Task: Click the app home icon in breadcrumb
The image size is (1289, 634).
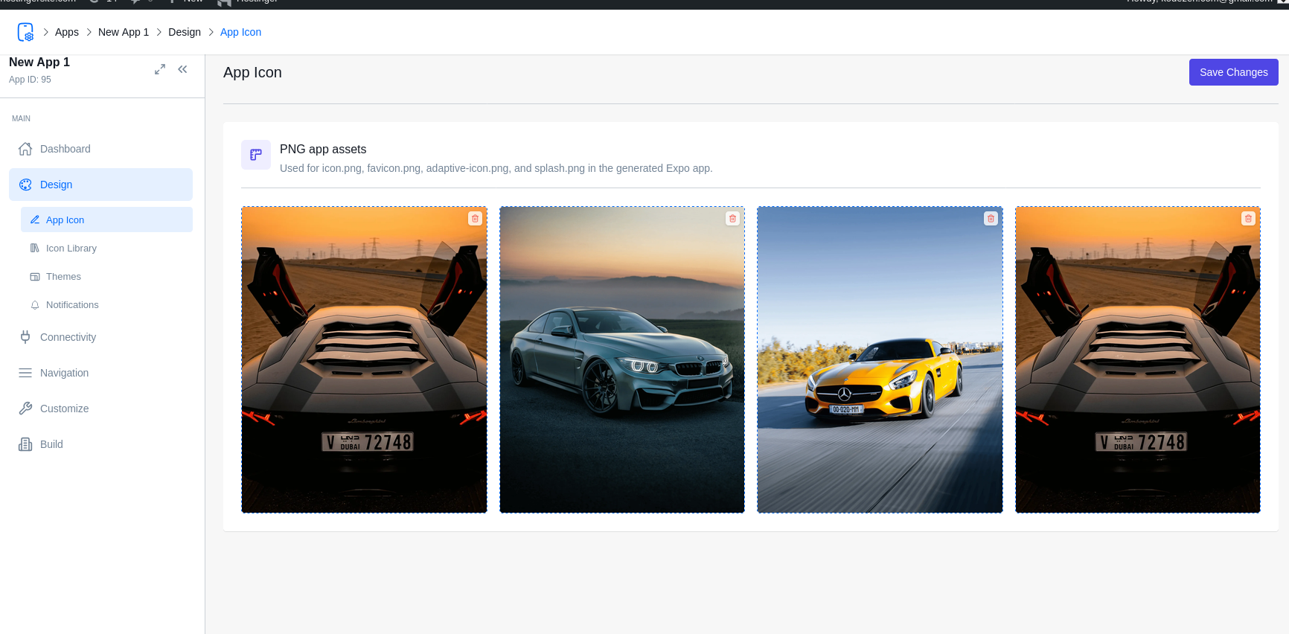Action: coord(25,32)
